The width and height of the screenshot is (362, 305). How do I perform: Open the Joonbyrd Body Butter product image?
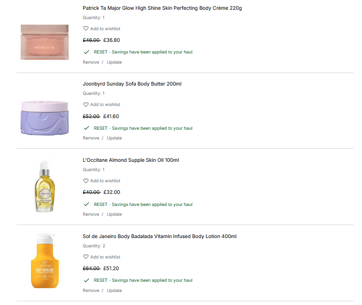[45, 117]
